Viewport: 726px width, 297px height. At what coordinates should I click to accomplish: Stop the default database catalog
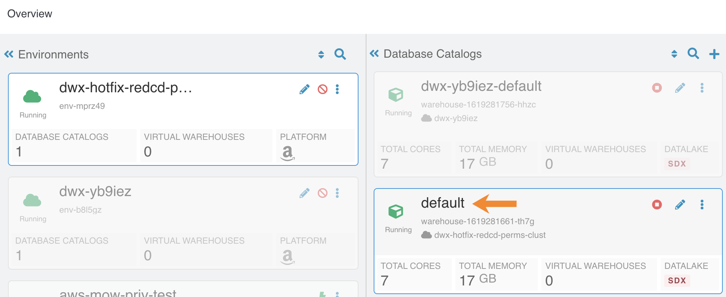pyautogui.click(x=657, y=205)
